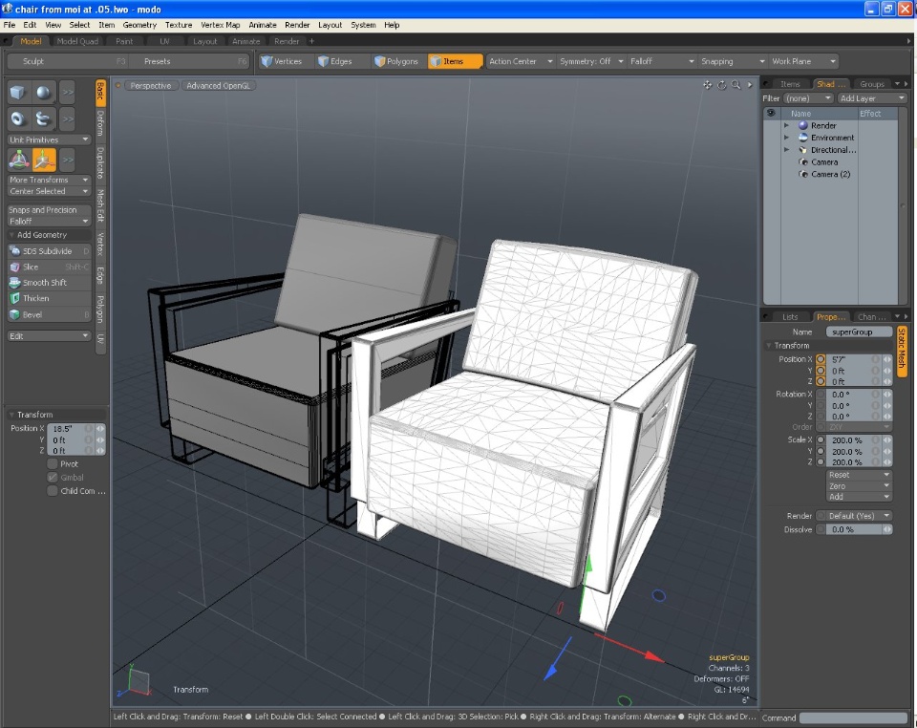Activate the highlighted orange Move tool icon

(45, 159)
